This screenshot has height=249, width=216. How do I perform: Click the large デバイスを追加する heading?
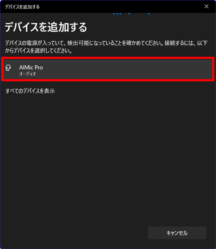tap(46, 27)
